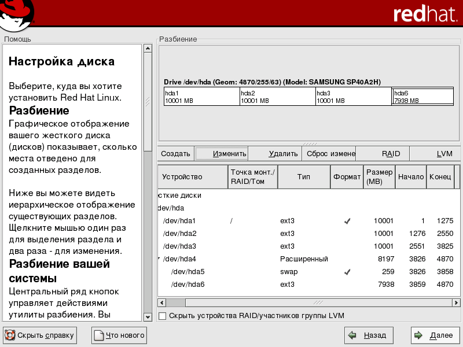Viewport: 463px width, 347px height.
Task: Click the lifebuoy icon on Скрыть справку
Action: pyautogui.click(x=10, y=335)
